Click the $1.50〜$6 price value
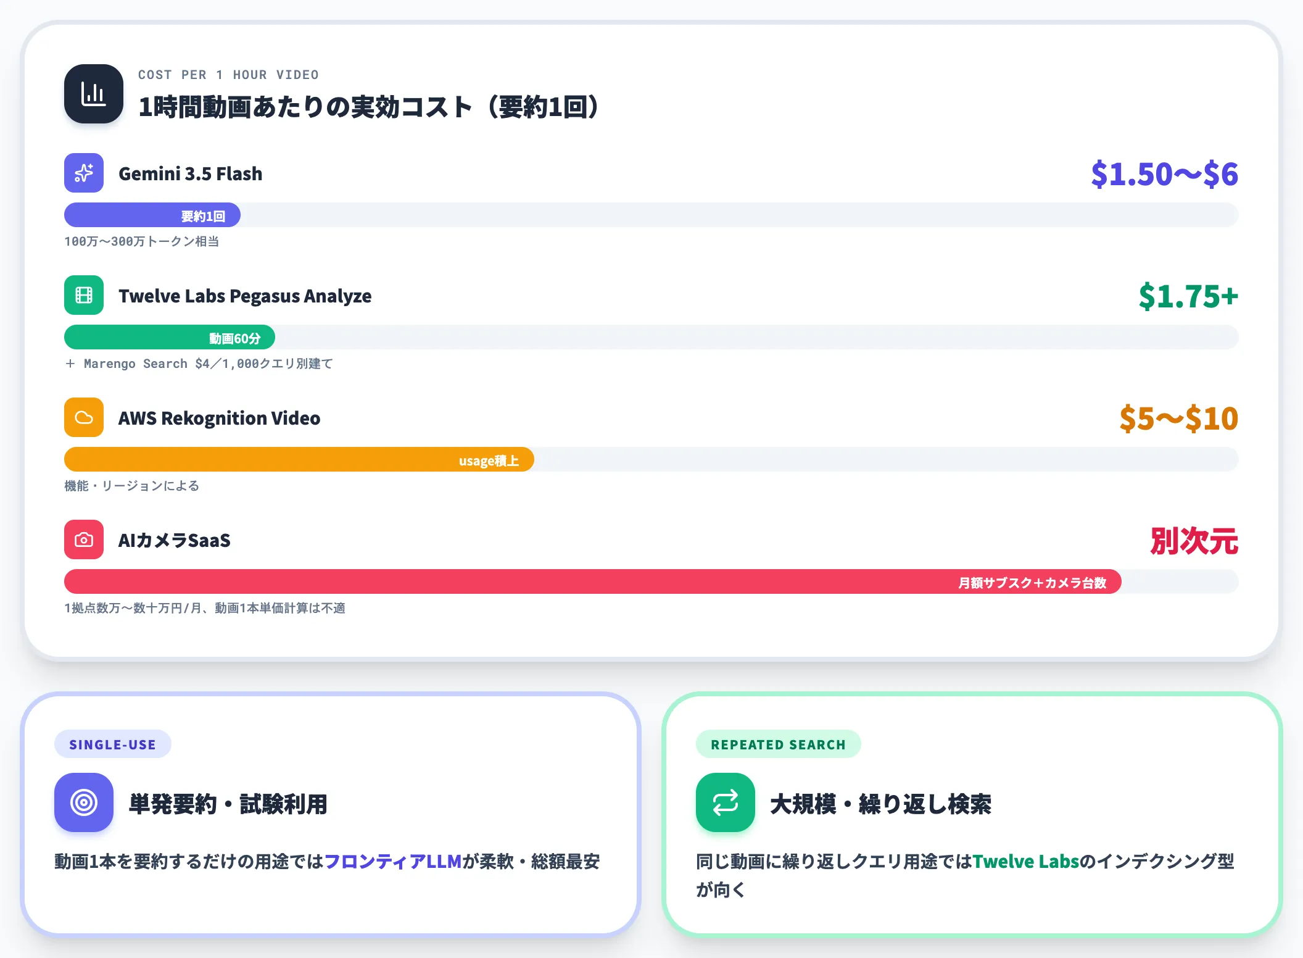1303x958 pixels. point(1165,174)
